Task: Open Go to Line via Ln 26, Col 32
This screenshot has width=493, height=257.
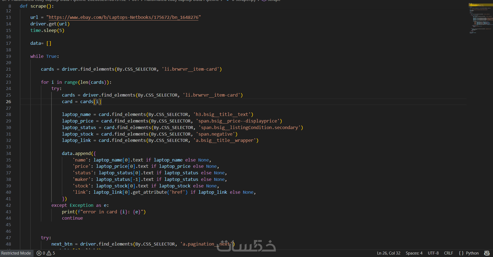Action: coord(389,253)
